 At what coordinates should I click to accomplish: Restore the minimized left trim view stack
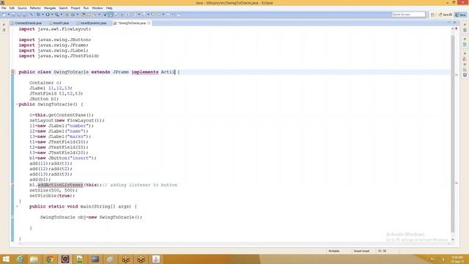[4, 24]
